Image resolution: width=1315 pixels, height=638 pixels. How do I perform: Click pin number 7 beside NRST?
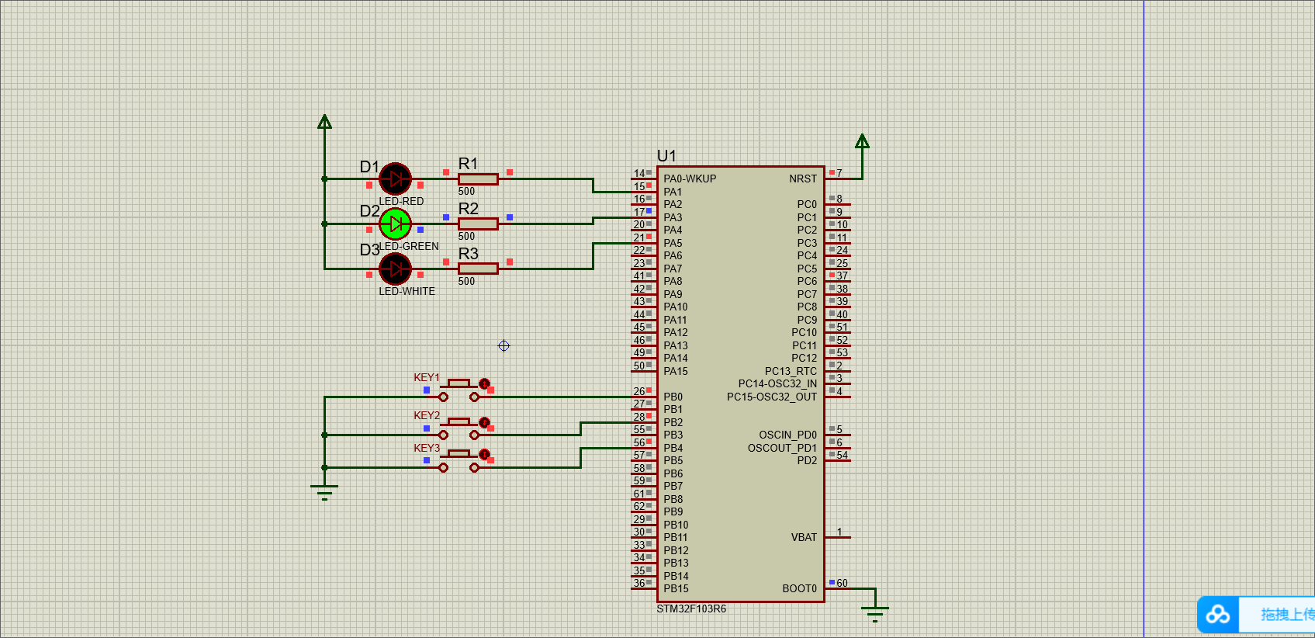click(839, 173)
